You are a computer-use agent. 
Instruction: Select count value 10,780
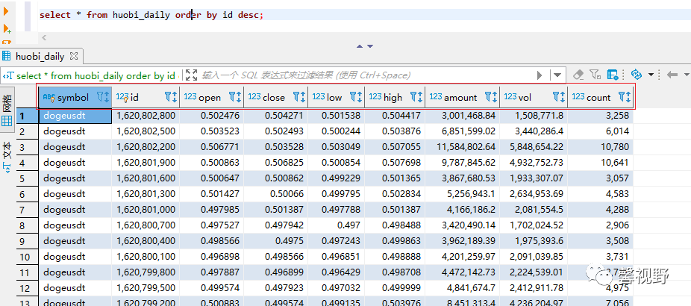[x=601, y=147]
